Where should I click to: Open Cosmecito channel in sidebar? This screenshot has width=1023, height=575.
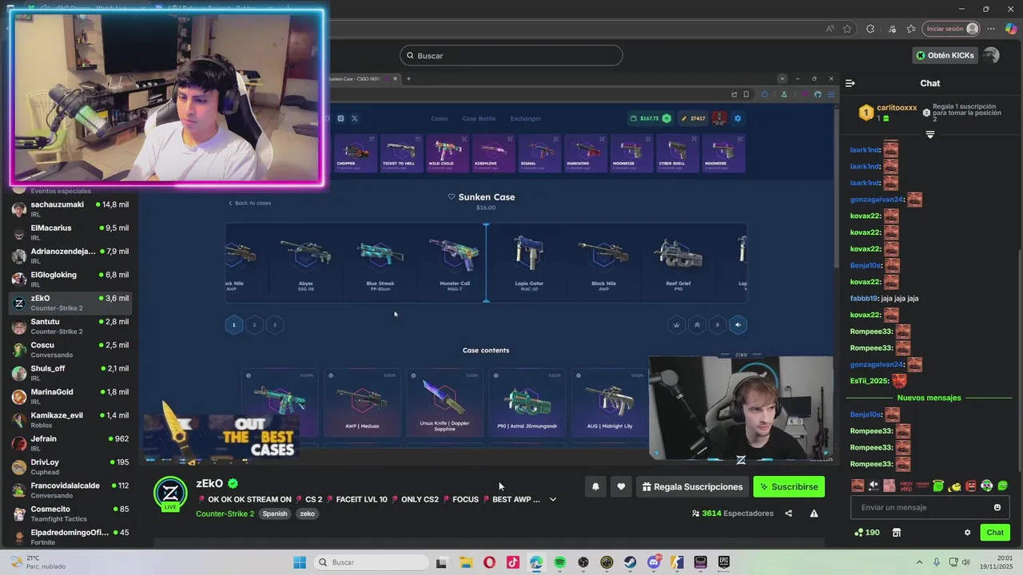pyautogui.click(x=69, y=514)
